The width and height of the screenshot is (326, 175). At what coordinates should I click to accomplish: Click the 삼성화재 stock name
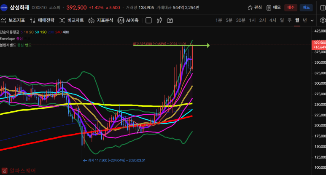(x=20, y=8)
